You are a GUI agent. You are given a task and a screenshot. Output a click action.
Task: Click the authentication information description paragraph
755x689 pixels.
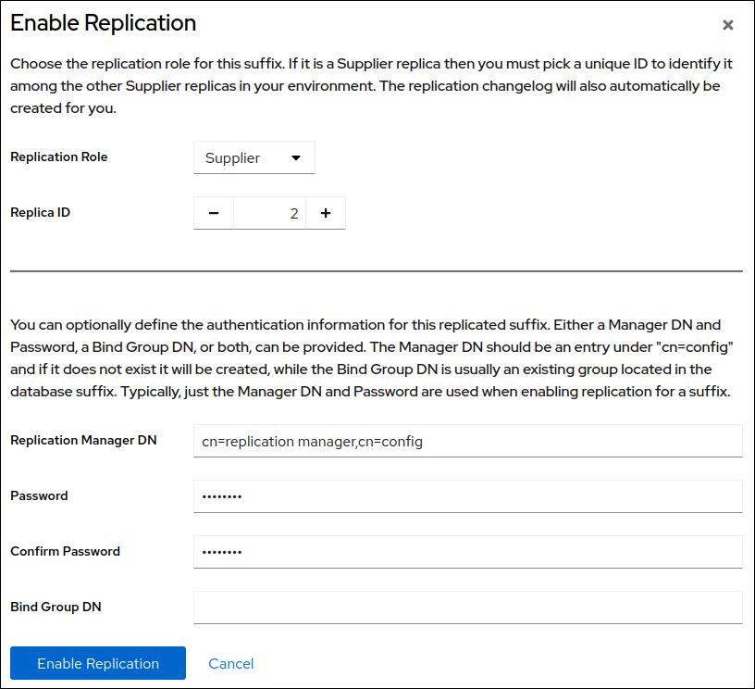pyautogui.click(x=370, y=358)
